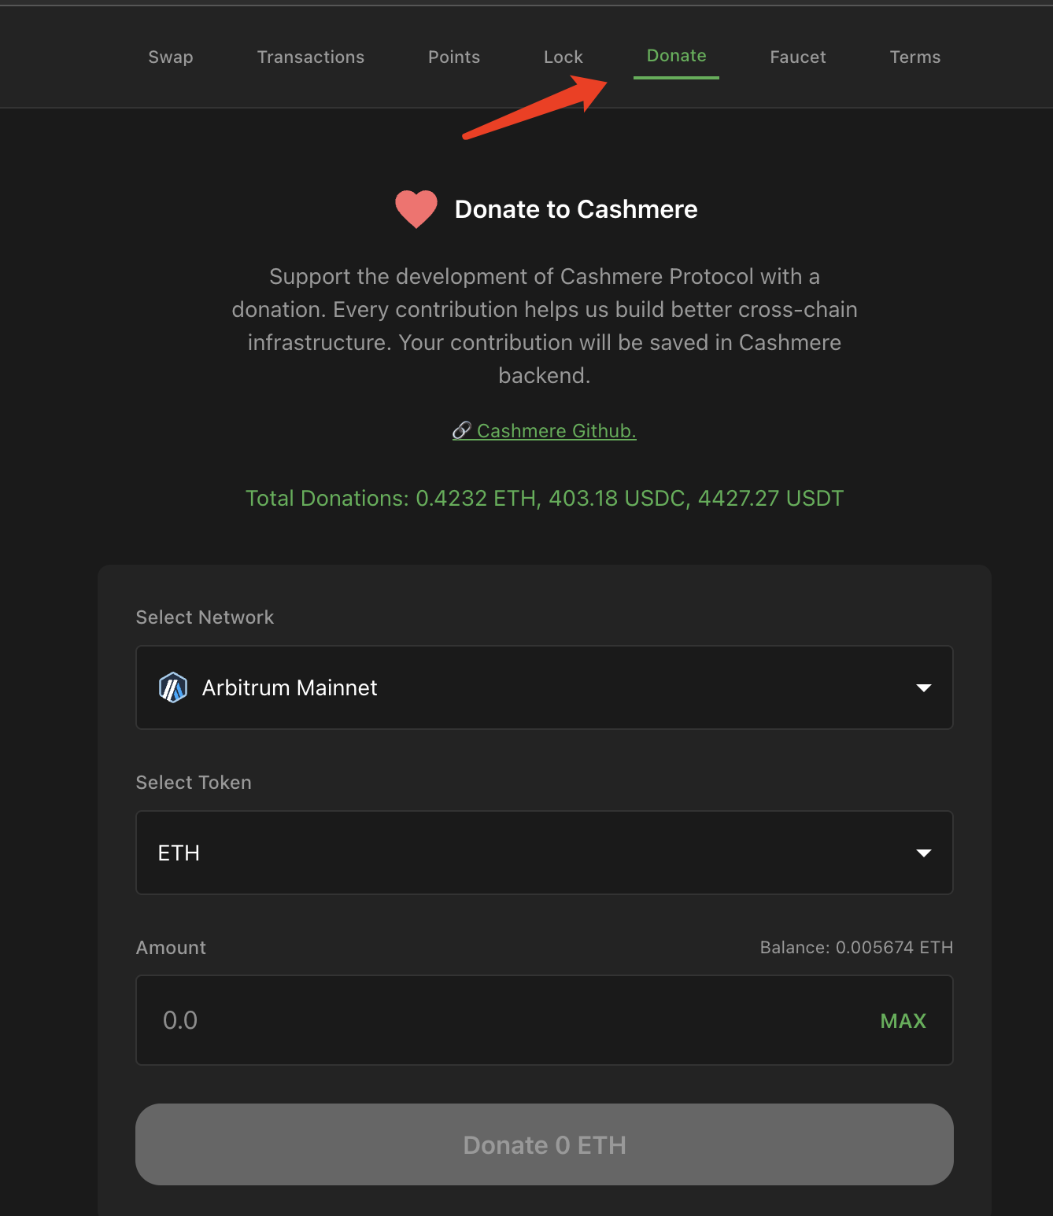Screen dimensions: 1053x1216
Task: Click the Balance 0.005674 ETH text
Action: [x=856, y=947]
